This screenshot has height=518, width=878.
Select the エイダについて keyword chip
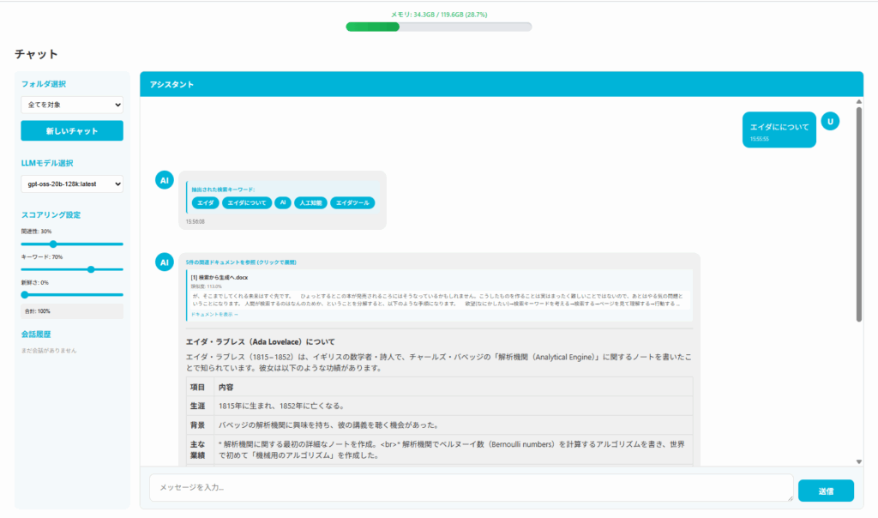pyautogui.click(x=246, y=203)
